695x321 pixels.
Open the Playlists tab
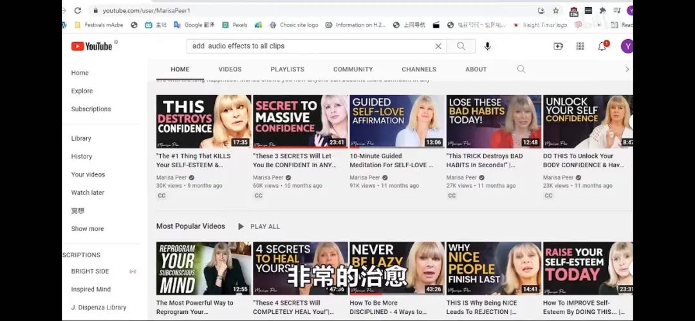(x=287, y=69)
